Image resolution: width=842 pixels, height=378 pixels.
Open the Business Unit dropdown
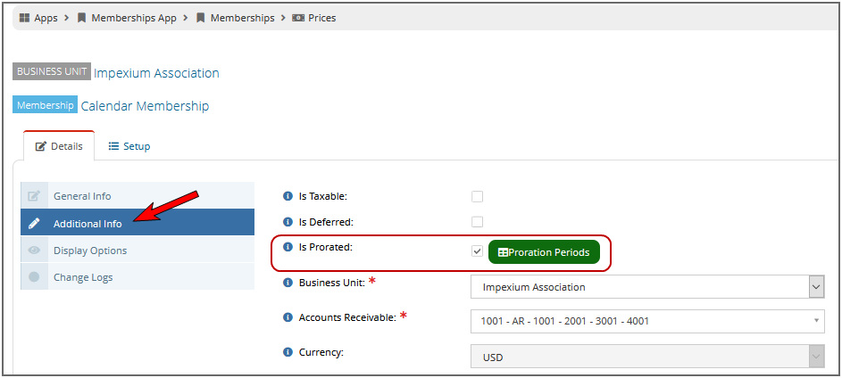coord(647,287)
